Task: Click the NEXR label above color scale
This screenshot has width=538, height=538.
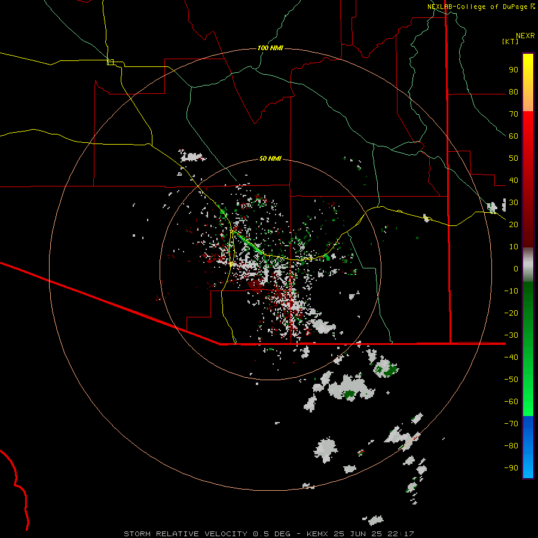Action: (525, 36)
